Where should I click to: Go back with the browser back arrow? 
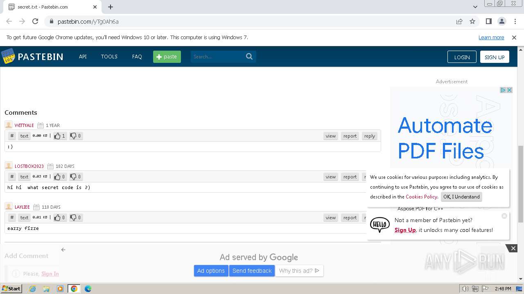[x=9, y=21]
